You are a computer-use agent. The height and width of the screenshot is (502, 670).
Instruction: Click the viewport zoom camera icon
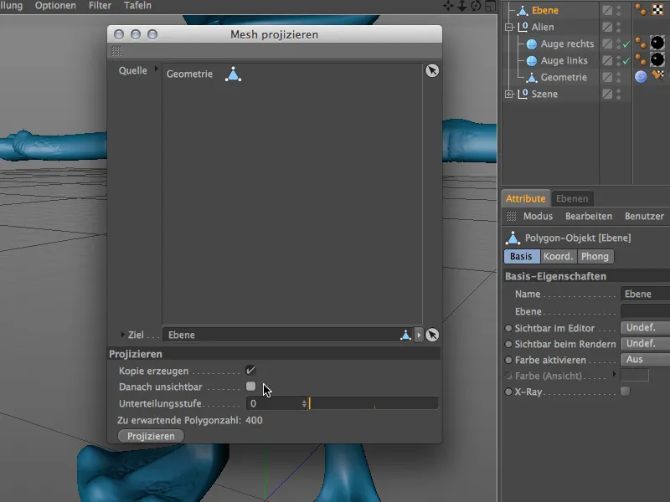click(x=462, y=6)
